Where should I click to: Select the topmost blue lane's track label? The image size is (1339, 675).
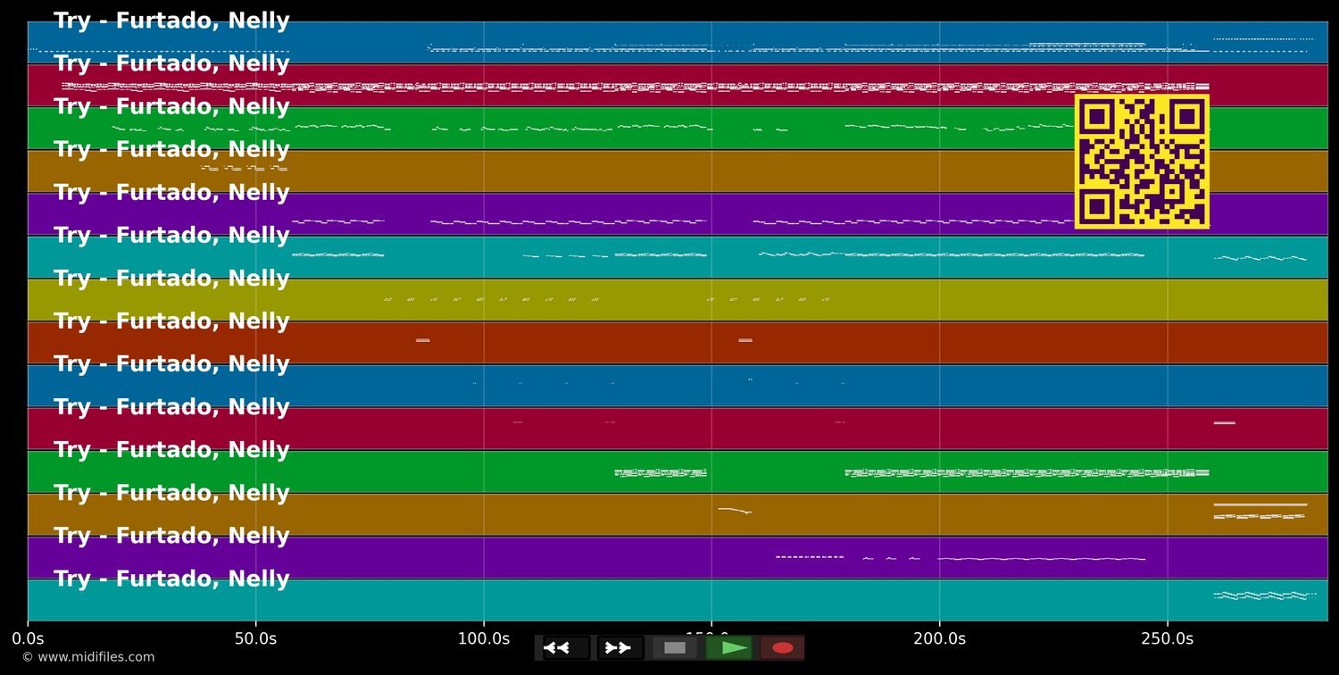171,21
